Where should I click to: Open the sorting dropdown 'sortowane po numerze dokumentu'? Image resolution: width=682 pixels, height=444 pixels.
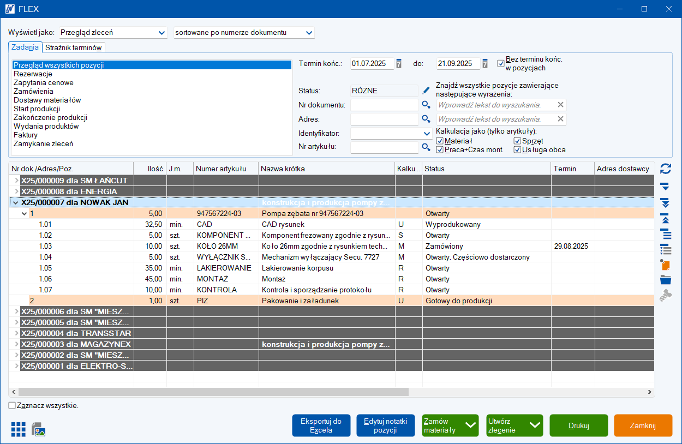pyautogui.click(x=309, y=33)
